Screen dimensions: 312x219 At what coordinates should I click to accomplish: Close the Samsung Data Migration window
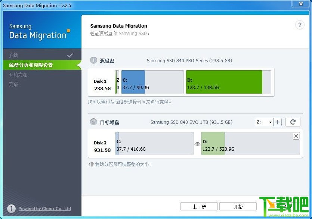301,4
